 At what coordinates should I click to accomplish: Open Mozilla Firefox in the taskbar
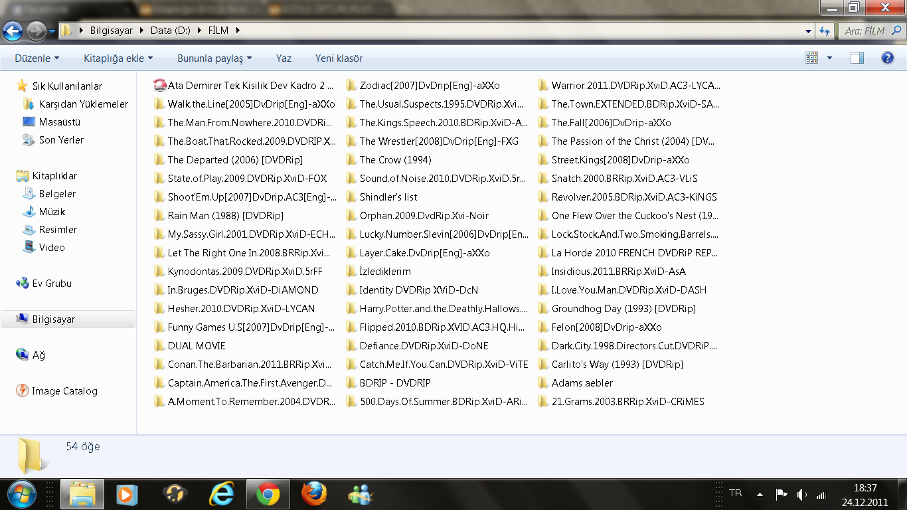click(314, 495)
